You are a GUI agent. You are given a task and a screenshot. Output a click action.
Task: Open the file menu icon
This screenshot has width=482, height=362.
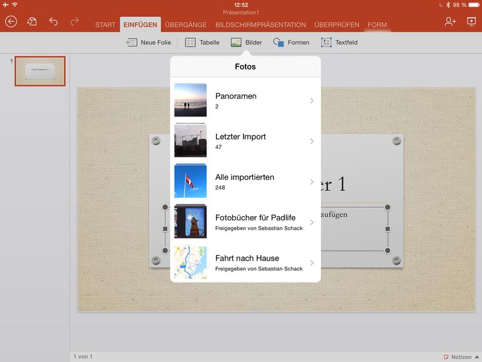pyautogui.click(x=32, y=21)
